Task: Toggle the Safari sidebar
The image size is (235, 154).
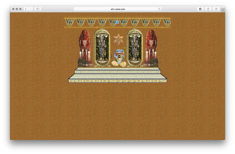Action: pos(38,9)
